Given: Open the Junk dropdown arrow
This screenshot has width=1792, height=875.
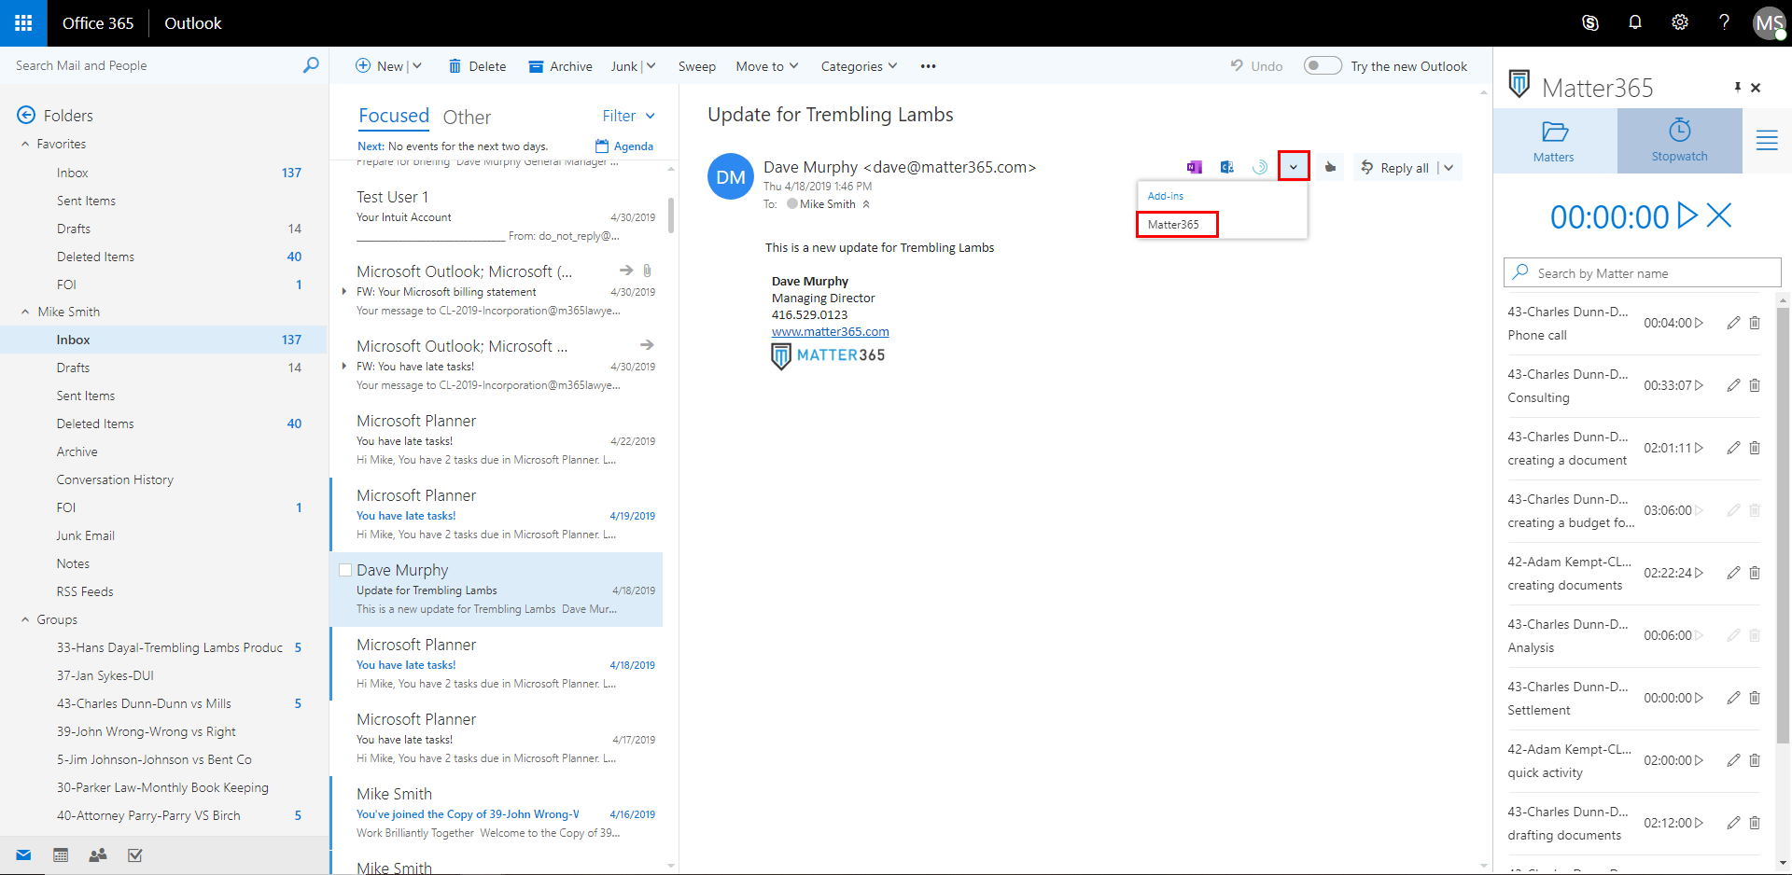Looking at the screenshot, I should (x=651, y=66).
